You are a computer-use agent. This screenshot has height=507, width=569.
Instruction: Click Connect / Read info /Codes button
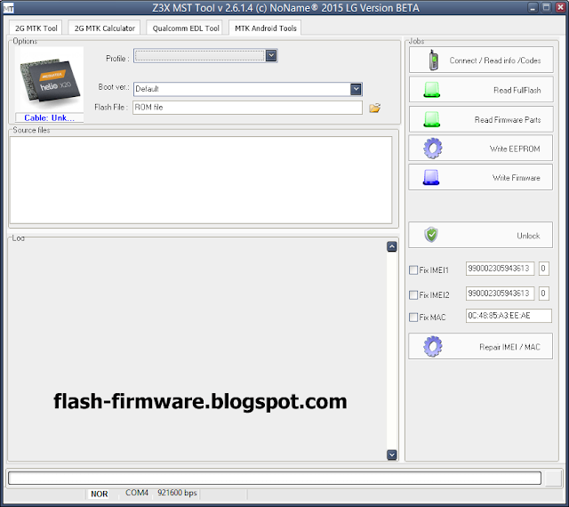481,60
